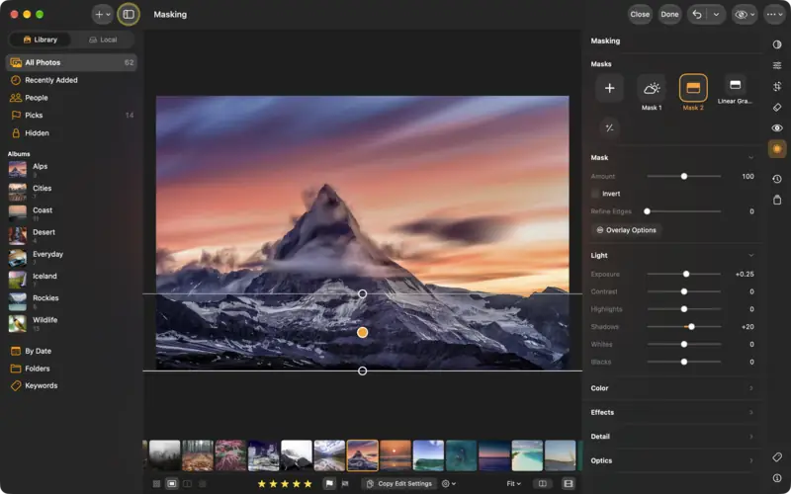The height and width of the screenshot is (494, 791).
Task: Switch to compare split view layout
Action: [187, 484]
